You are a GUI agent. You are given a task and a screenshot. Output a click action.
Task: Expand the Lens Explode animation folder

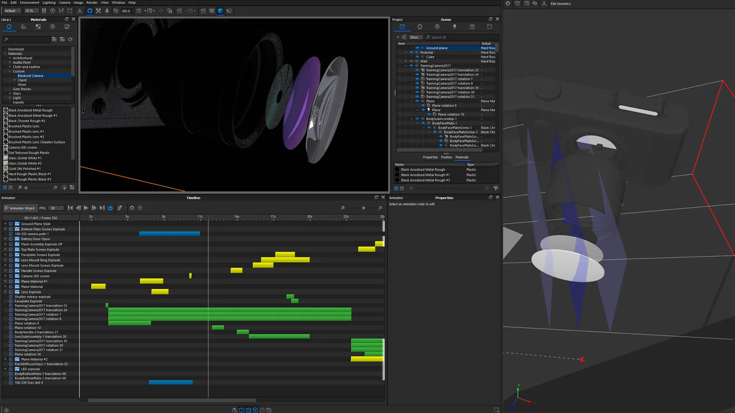click(5, 292)
